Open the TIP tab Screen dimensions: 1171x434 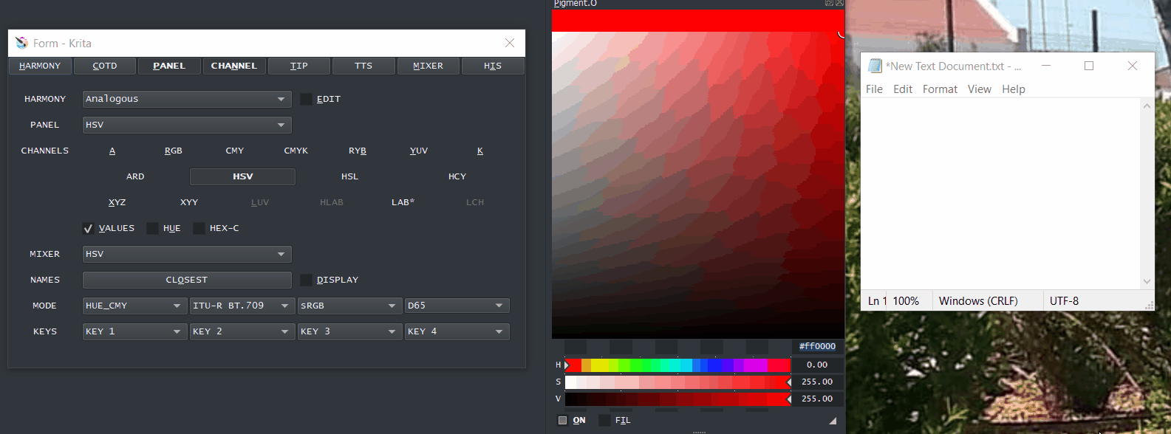point(299,66)
